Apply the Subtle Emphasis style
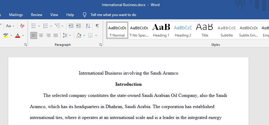The width and height of the screenshot is (269, 125). 249,30
